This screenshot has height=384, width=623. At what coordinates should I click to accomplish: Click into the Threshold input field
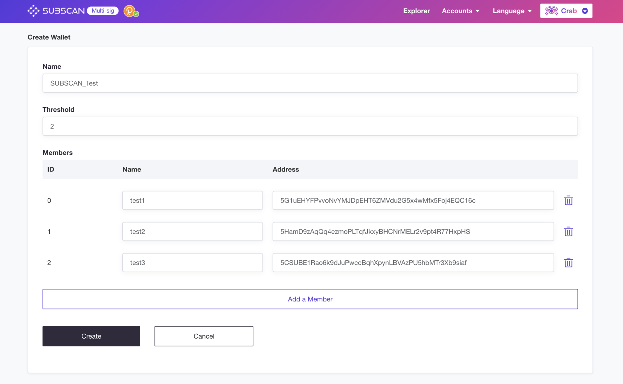coord(310,126)
